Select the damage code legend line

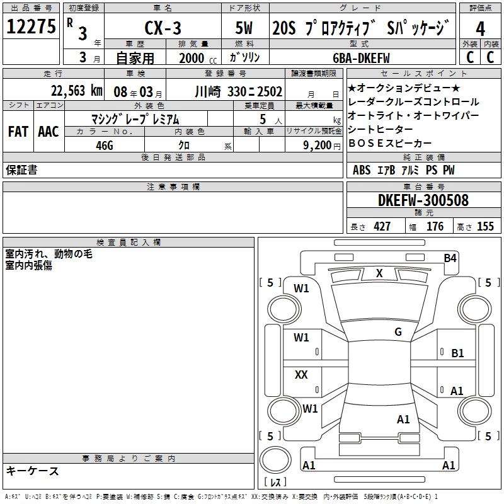(x=222, y=497)
